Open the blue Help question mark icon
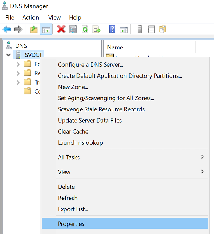214x234 pixels. [112, 29]
